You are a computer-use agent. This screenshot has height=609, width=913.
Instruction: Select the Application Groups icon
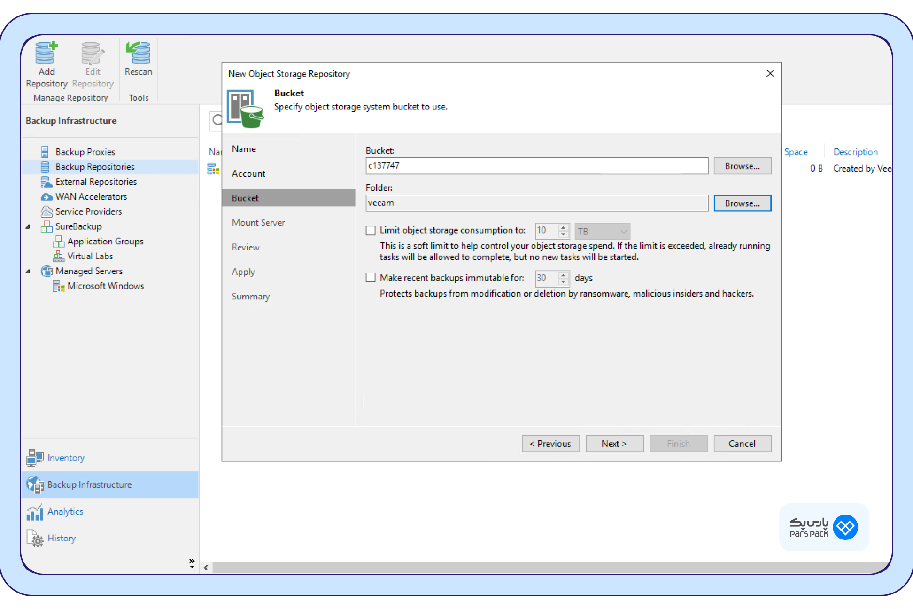(x=58, y=242)
